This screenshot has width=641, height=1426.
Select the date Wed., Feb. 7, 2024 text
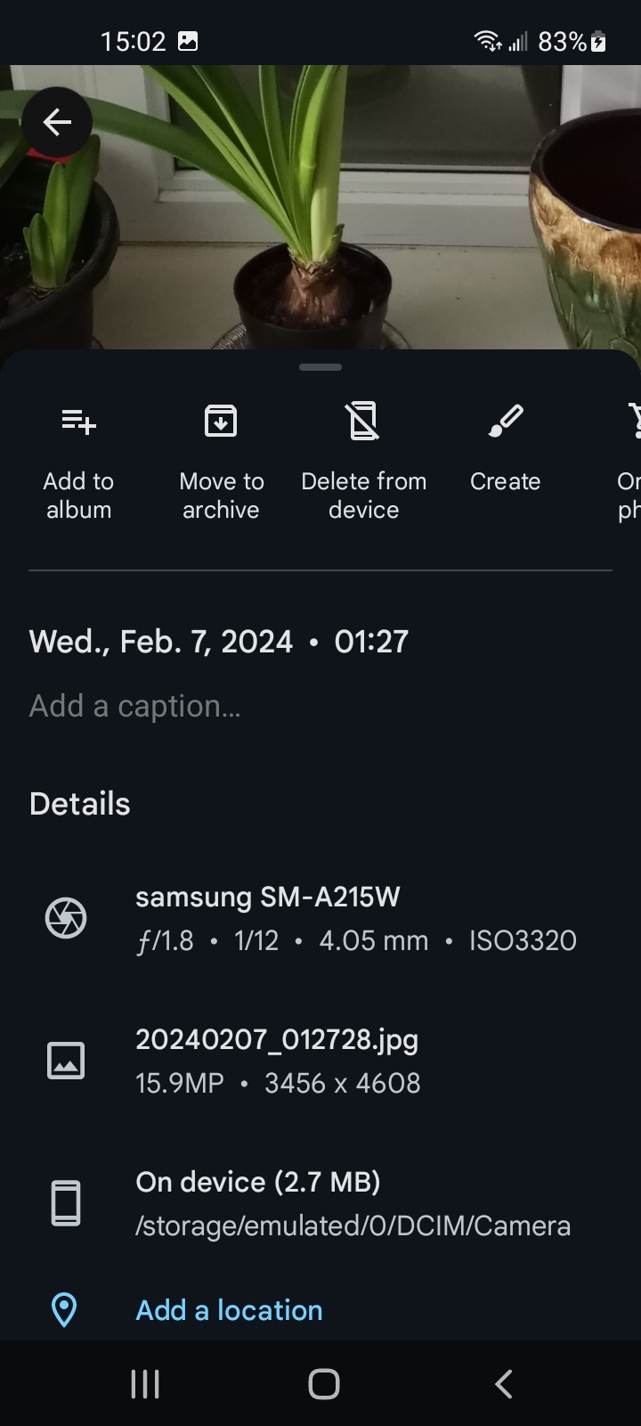[161, 642]
